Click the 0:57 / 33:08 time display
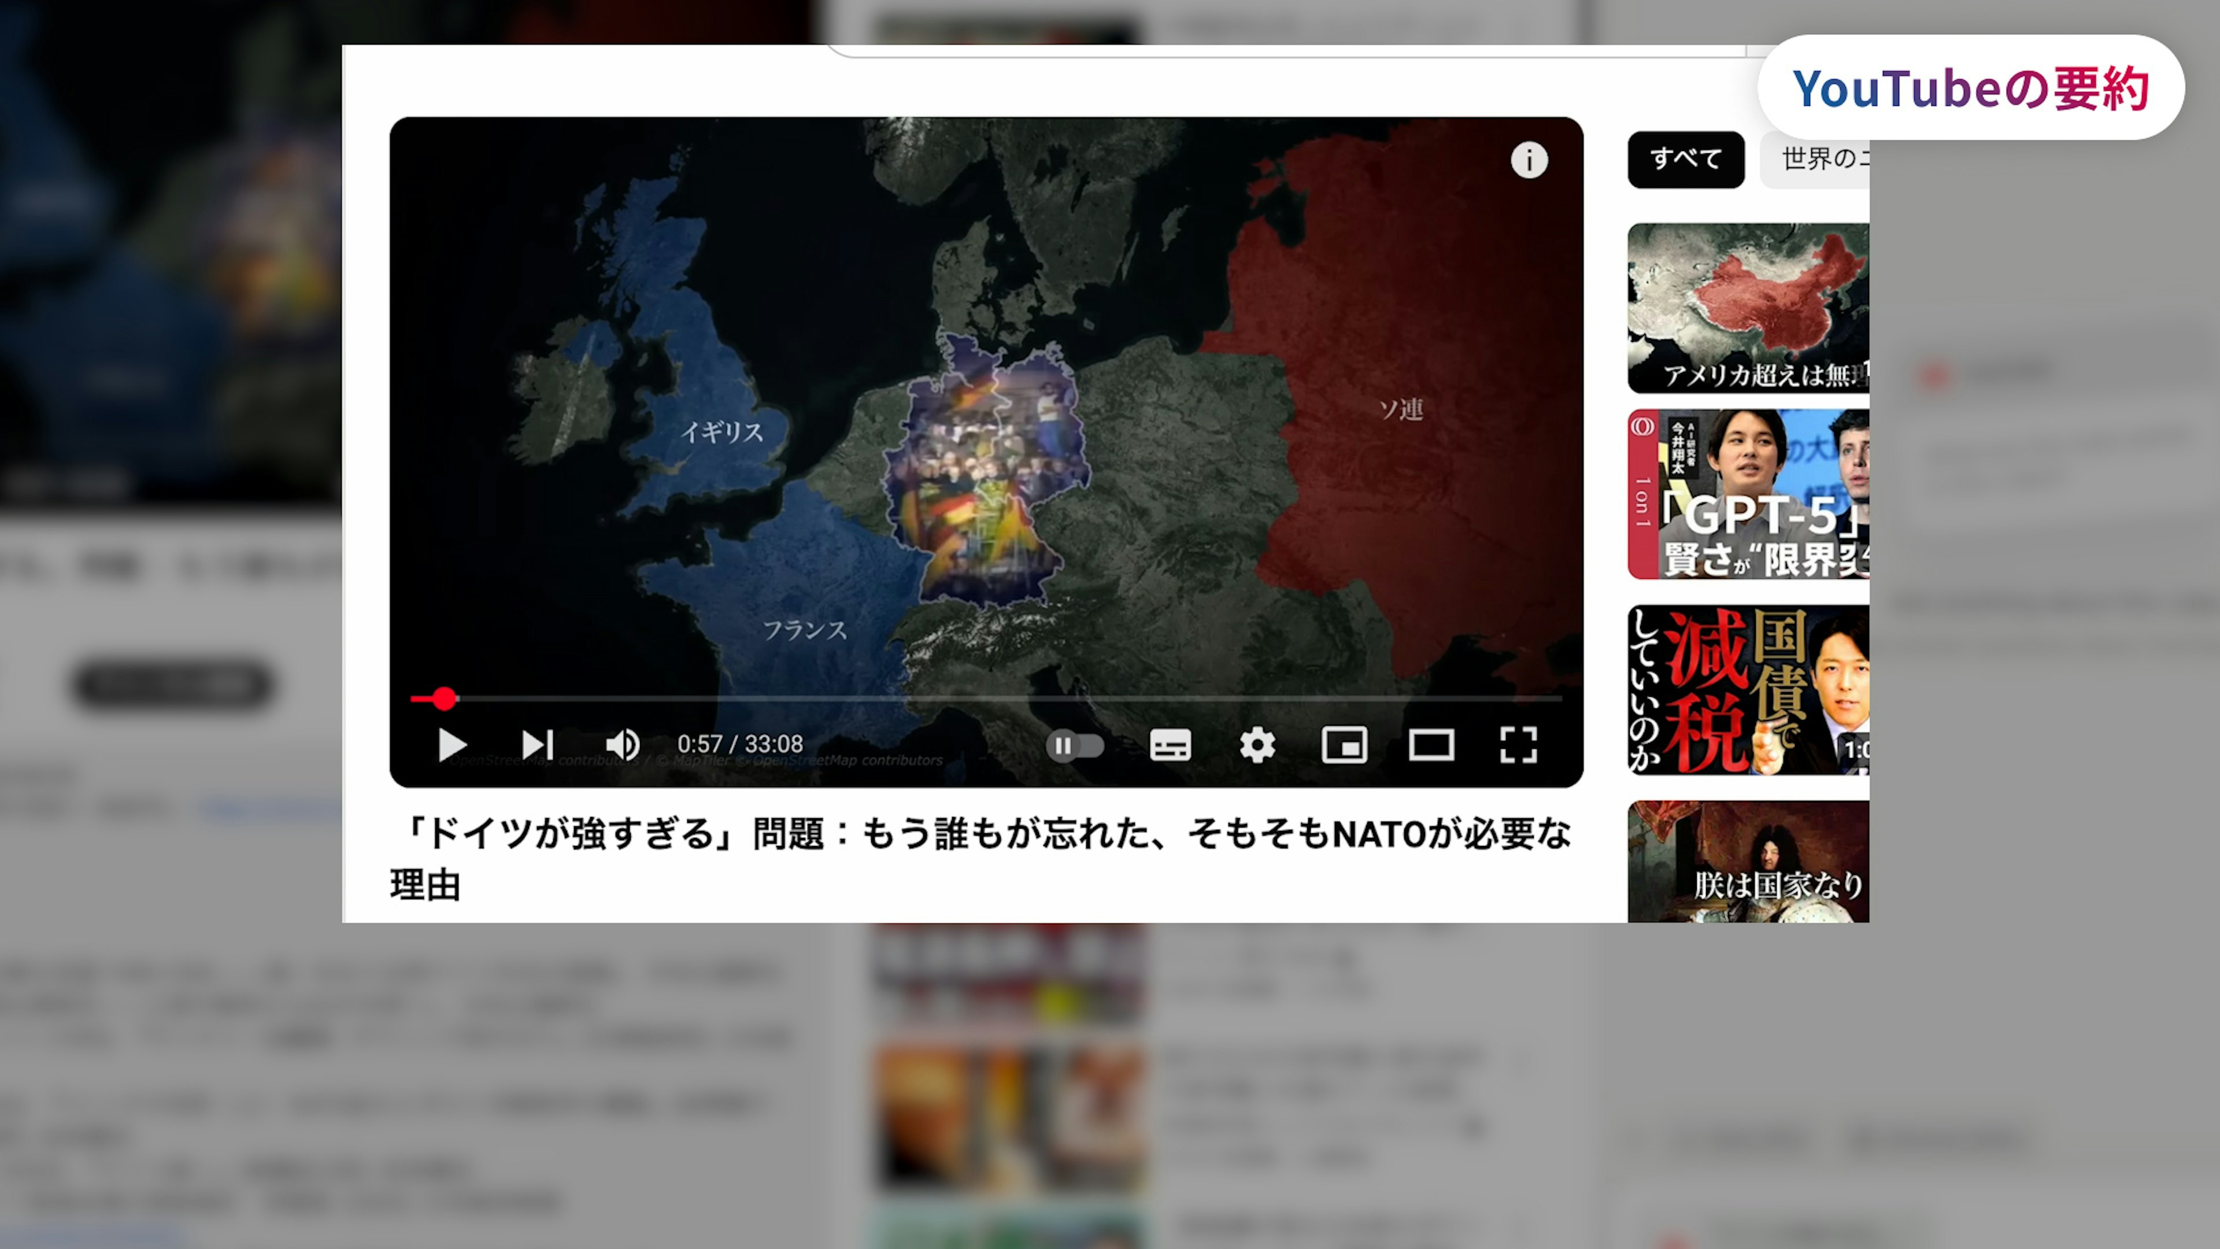 coord(739,745)
